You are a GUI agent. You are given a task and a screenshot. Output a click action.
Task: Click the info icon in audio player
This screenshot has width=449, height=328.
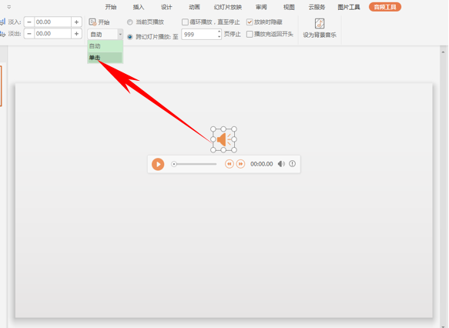(x=292, y=164)
